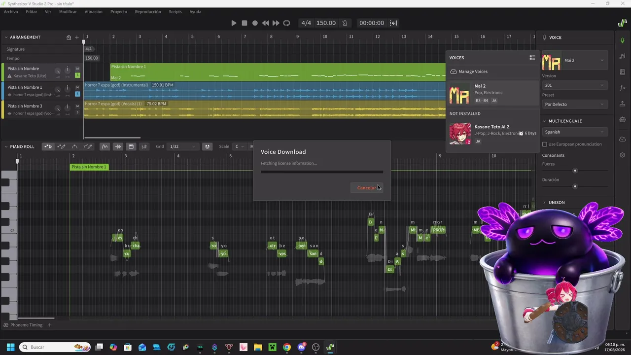Solo the Pista sin Nombre 1 track
Viewport: 631px width, 355px height.
point(77,94)
